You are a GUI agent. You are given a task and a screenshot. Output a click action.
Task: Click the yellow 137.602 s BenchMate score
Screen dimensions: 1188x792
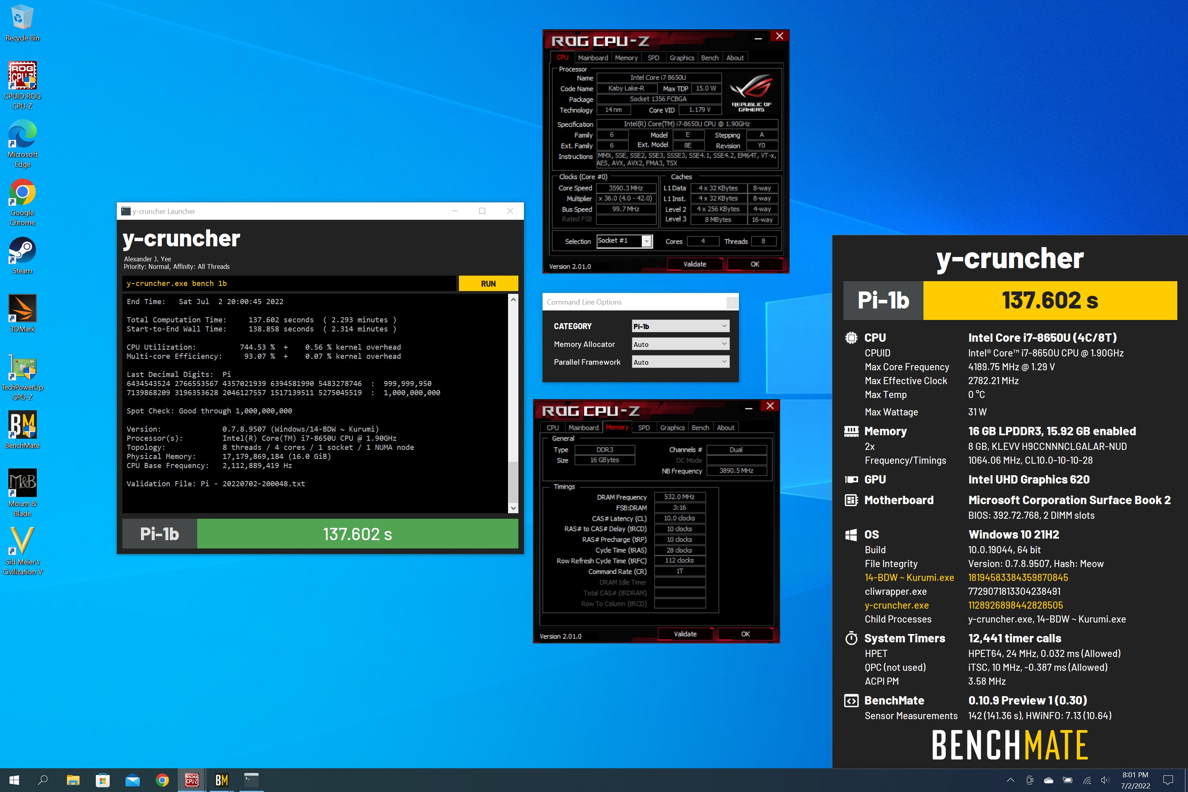click(1050, 301)
